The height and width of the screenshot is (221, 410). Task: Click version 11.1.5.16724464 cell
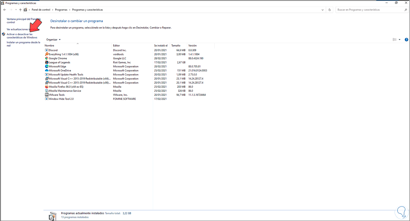[197, 95]
